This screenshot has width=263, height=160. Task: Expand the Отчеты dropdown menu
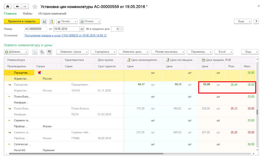pyautogui.click(x=90, y=21)
